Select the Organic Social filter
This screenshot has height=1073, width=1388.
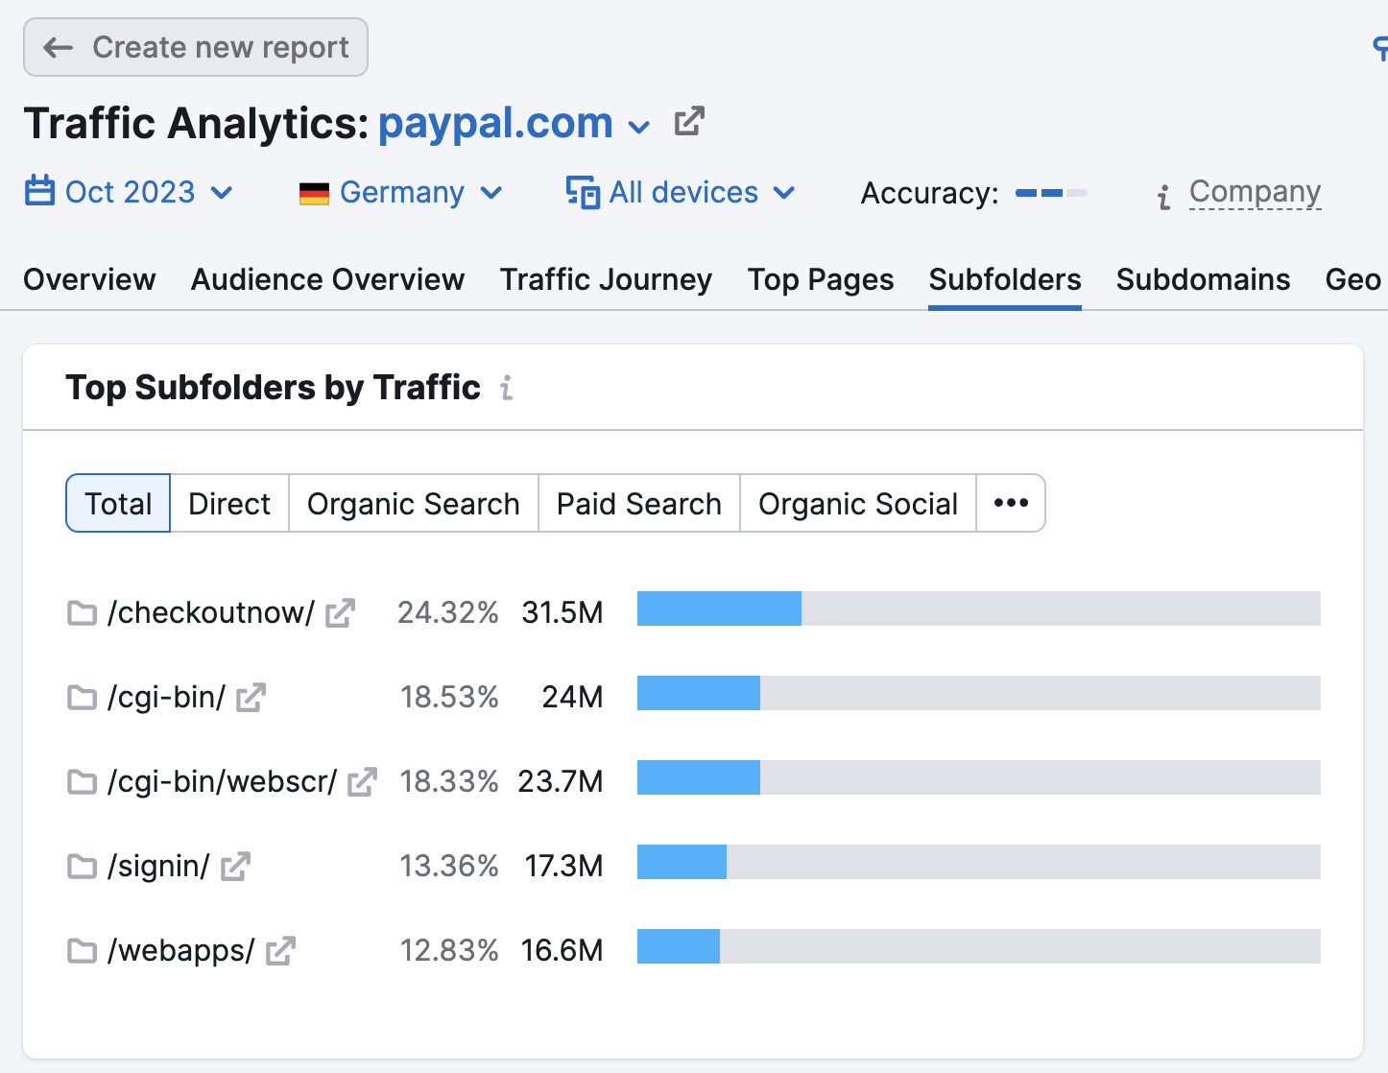click(x=858, y=503)
